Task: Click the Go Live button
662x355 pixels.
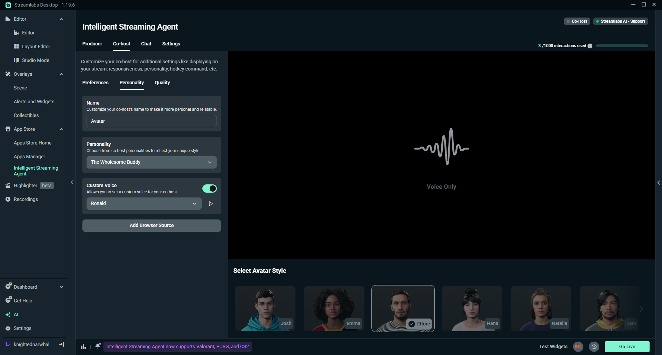Action: tap(627, 346)
